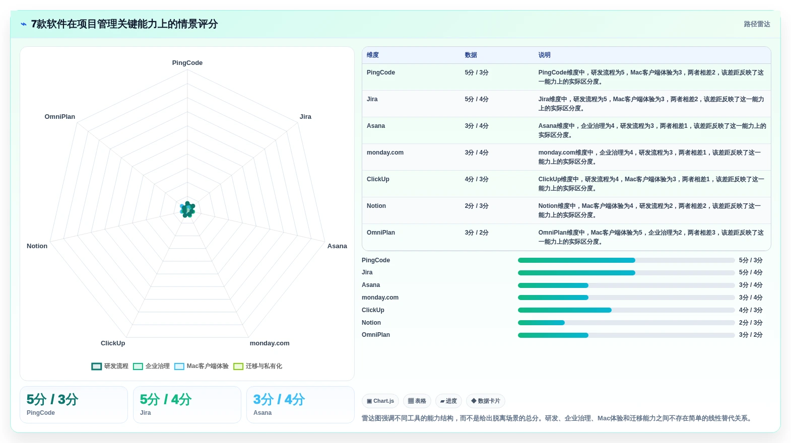Select the Jira table row name
Screen dimensions: 791x443
coord(372,99)
